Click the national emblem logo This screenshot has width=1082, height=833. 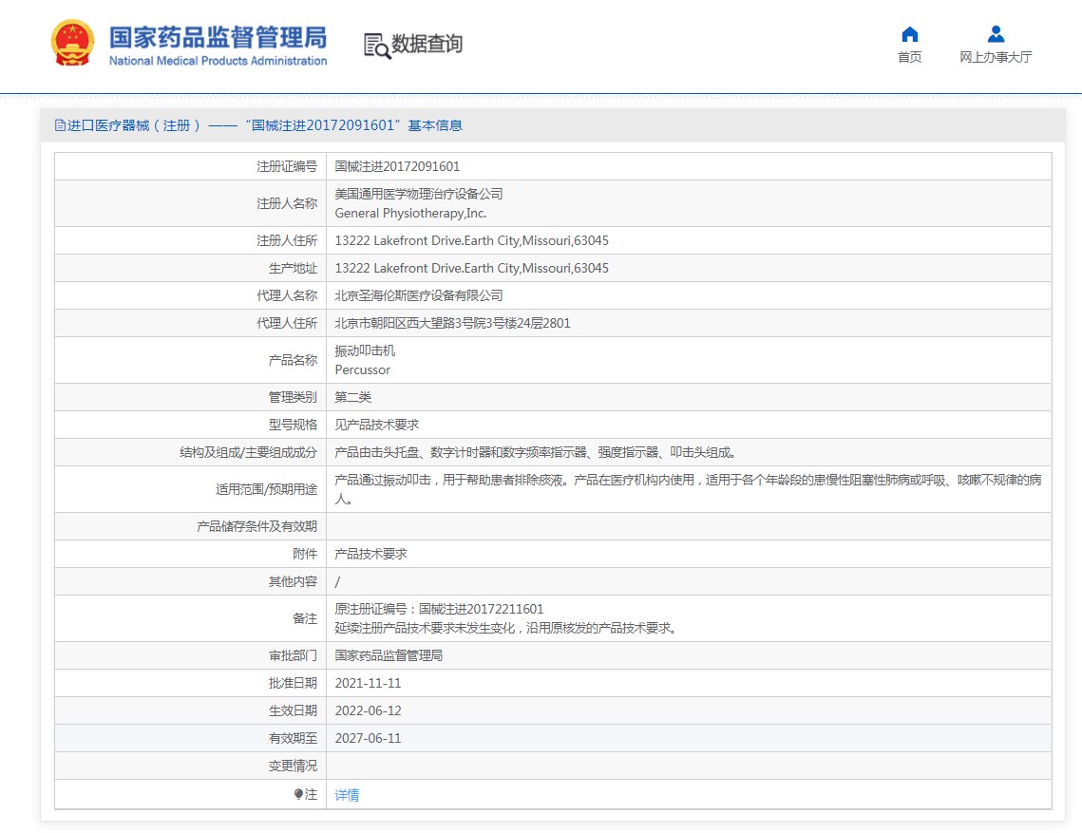[72, 43]
